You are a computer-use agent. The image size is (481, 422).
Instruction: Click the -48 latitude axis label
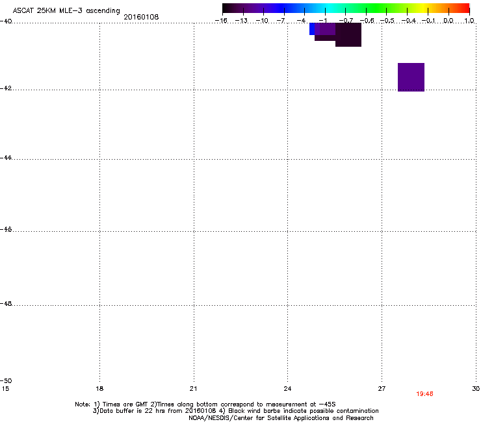click(x=6, y=304)
